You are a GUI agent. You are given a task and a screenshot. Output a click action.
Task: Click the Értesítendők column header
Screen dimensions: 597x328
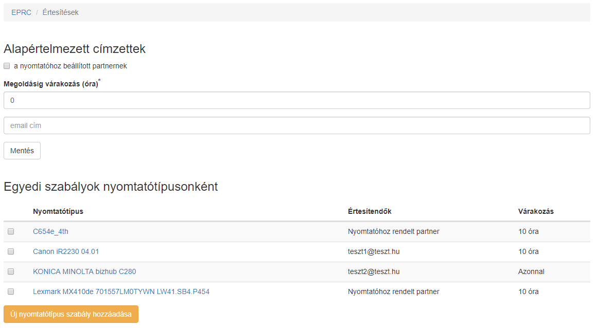point(370,212)
